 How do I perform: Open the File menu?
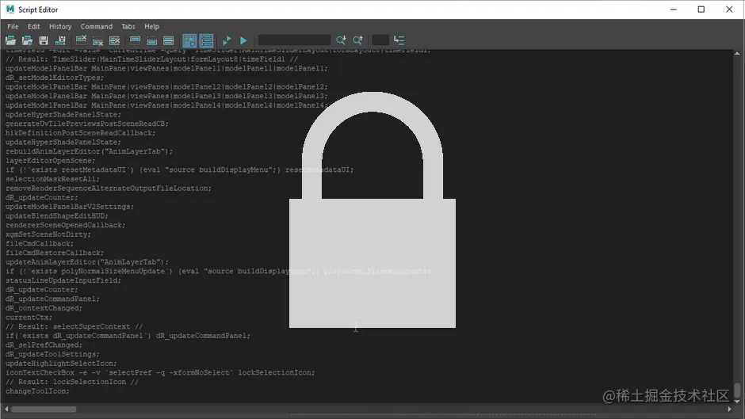coord(13,27)
